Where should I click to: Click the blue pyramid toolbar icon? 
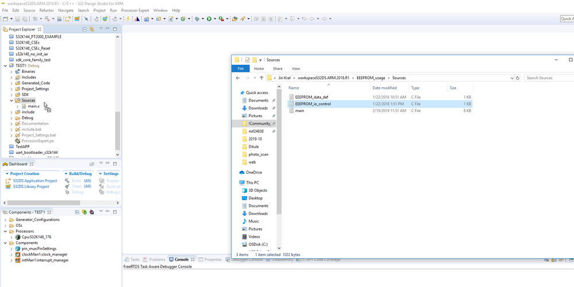pos(137,18)
